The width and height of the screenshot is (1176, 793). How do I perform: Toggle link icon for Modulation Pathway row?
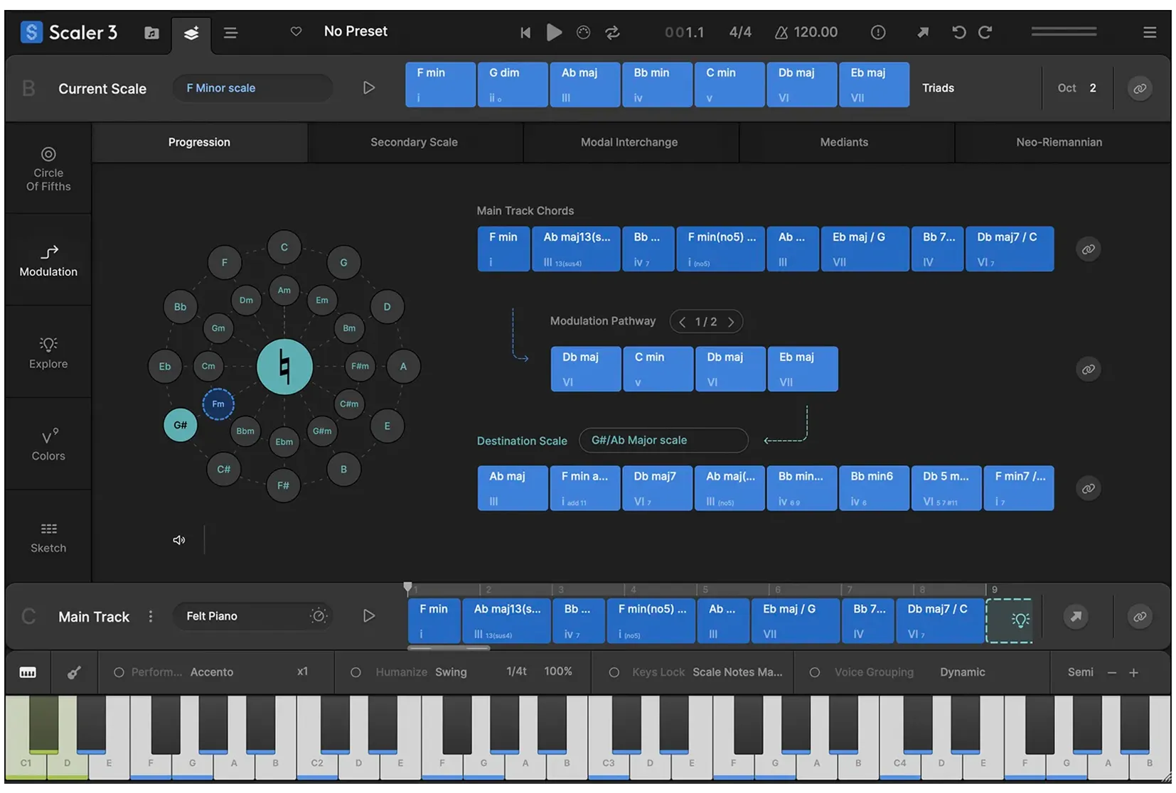point(1089,369)
